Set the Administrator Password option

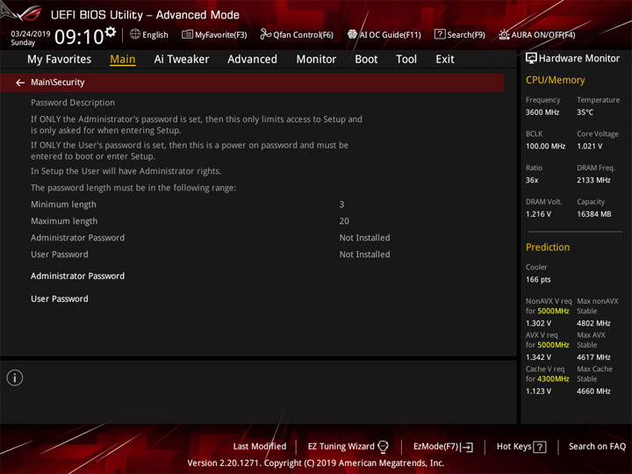pyautogui.click(x=78, y=276)
